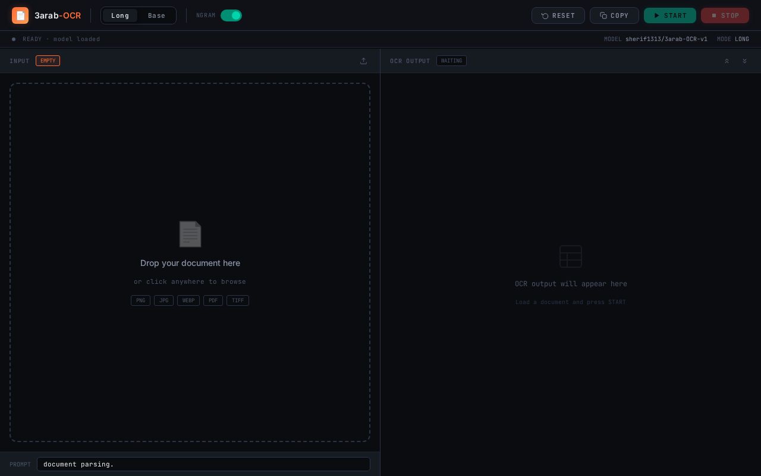This screenshot has height=476, width=761.
Task: Start OCR with the START button
Action: click(x=670, y=15)
